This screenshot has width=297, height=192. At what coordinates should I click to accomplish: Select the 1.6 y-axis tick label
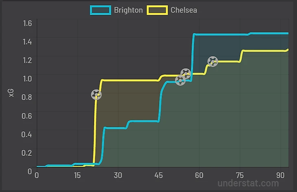pos(27,23)
